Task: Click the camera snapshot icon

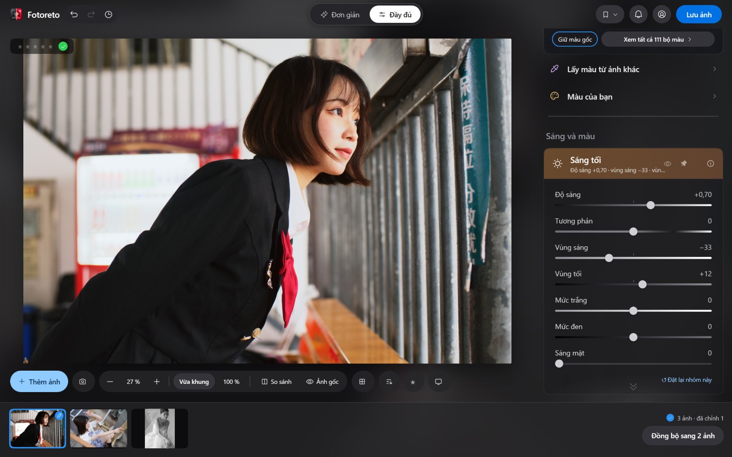Action: tap(83, 382)
